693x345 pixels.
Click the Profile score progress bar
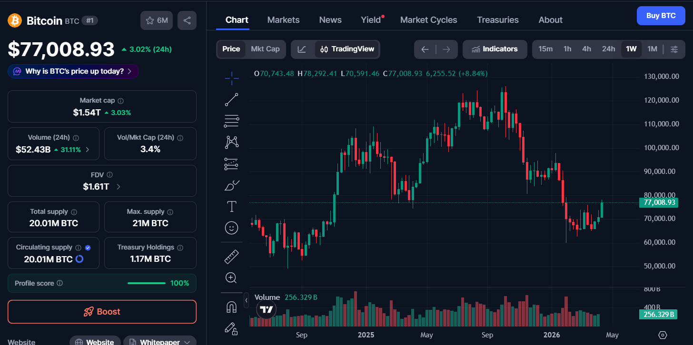click(x=147, y=283)
